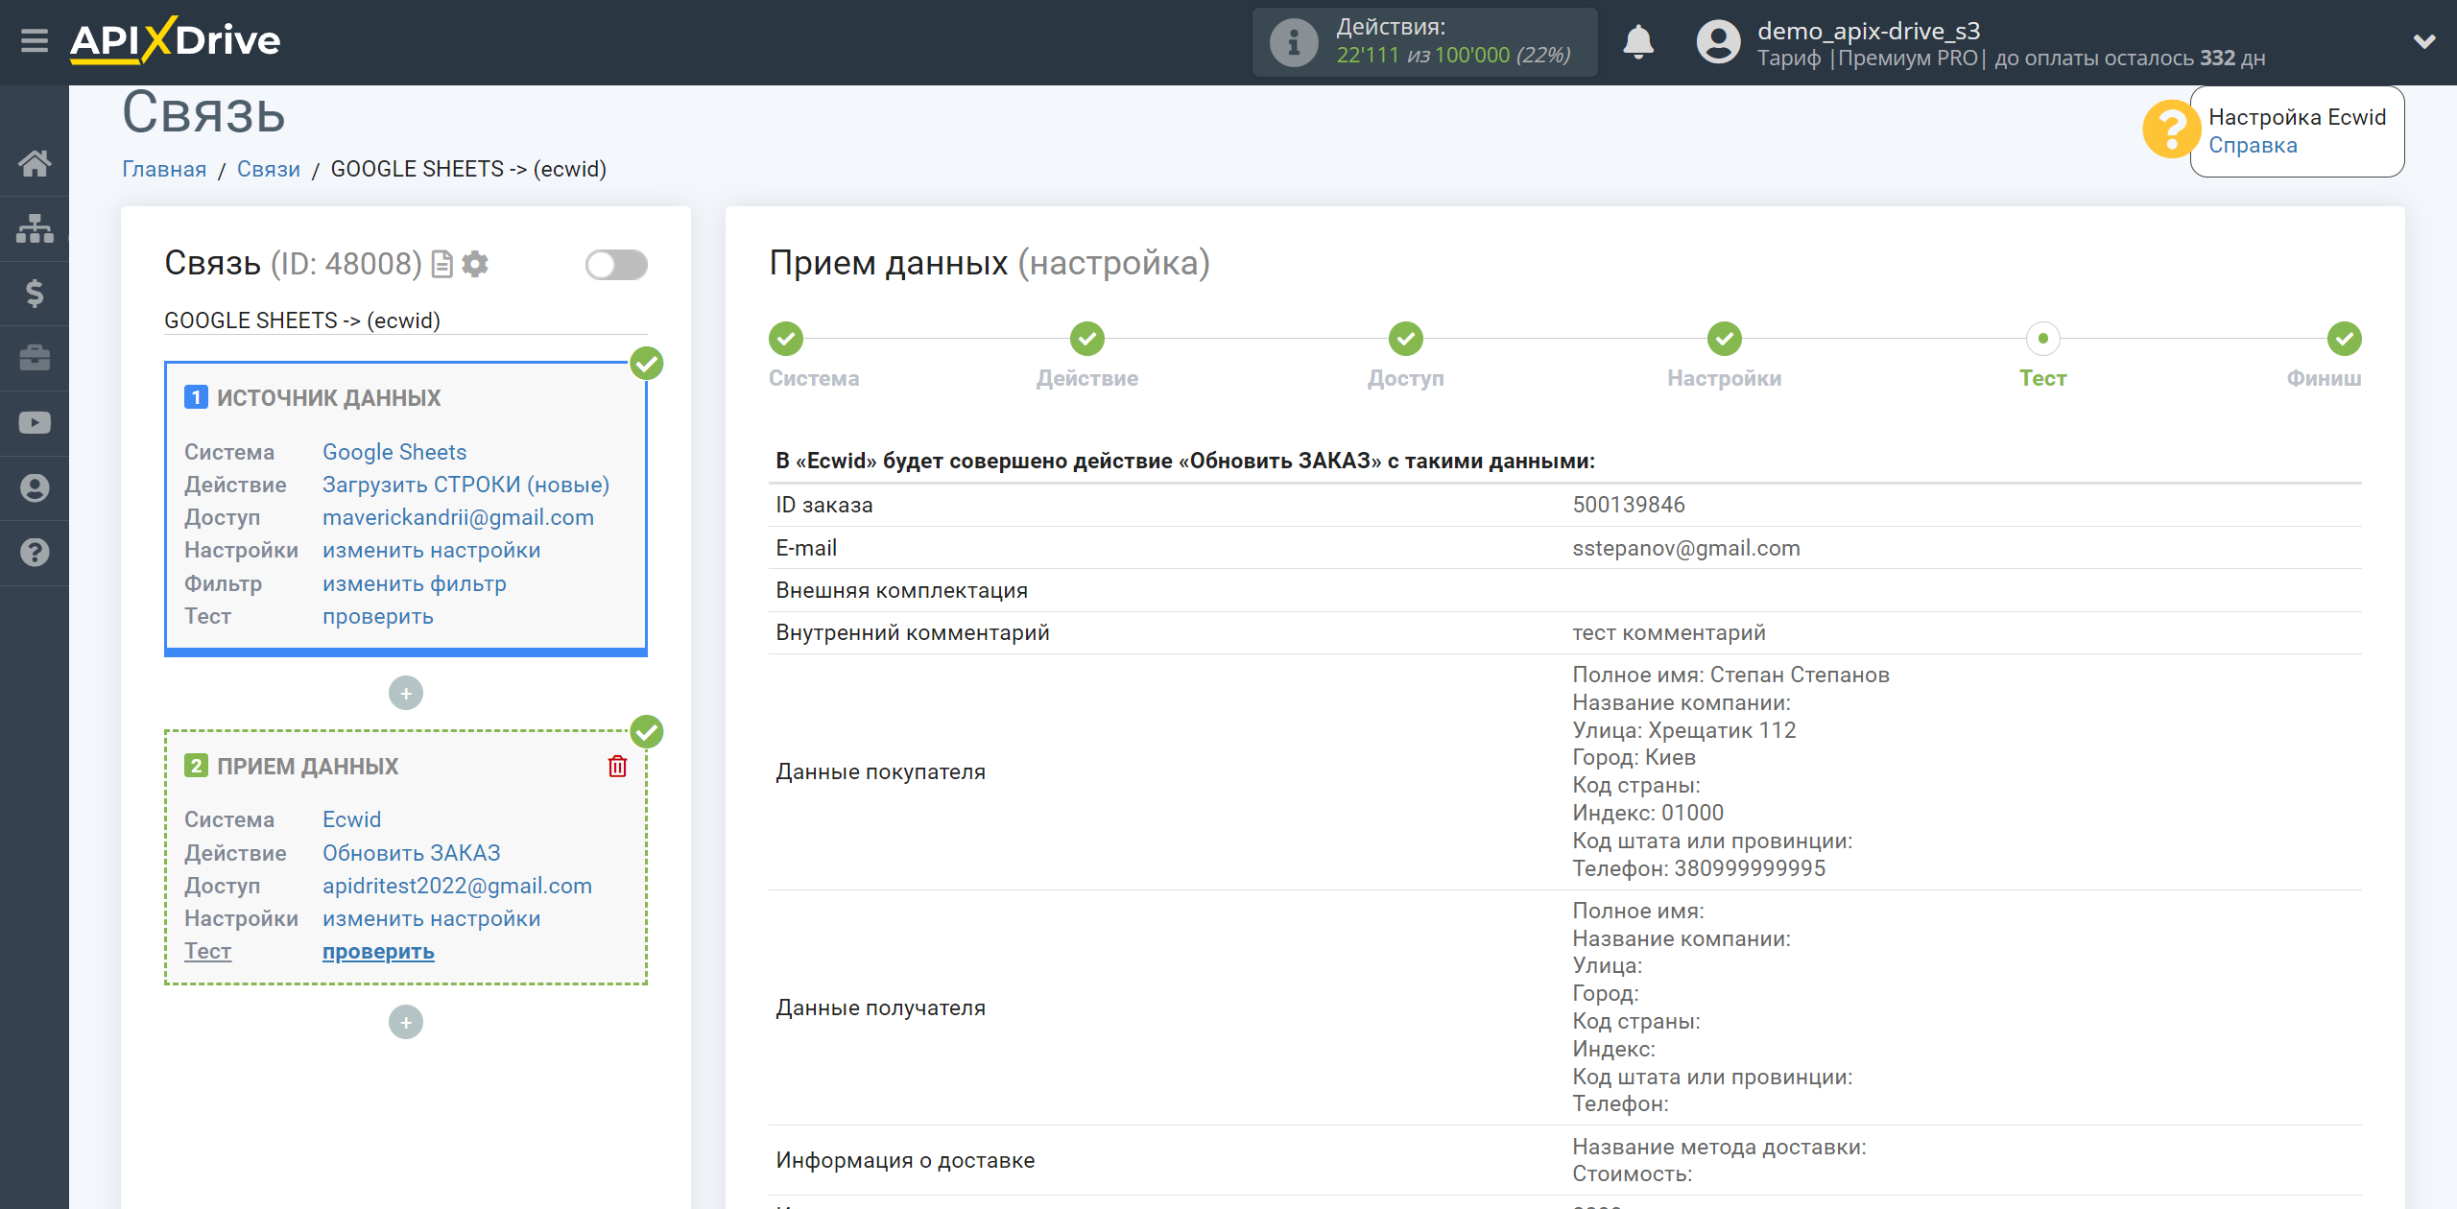Click source проверить test link
The width and height of the screenshot is (2457, 1209).
(377, 616)
